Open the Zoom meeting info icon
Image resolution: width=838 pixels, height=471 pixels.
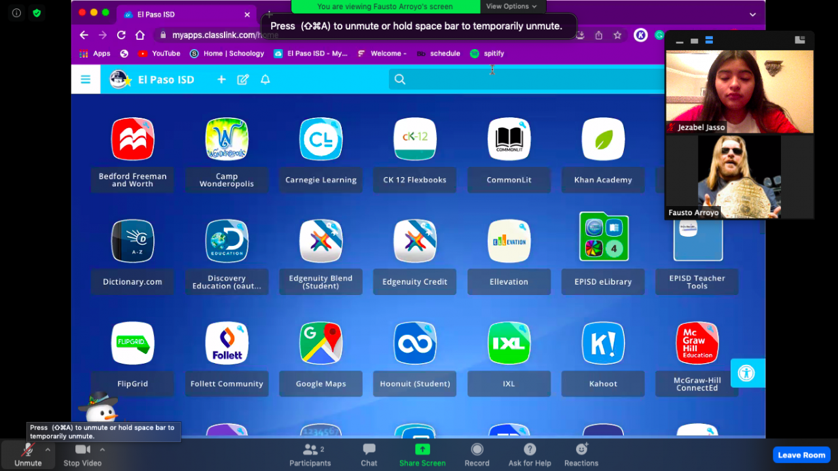(16, 13)
